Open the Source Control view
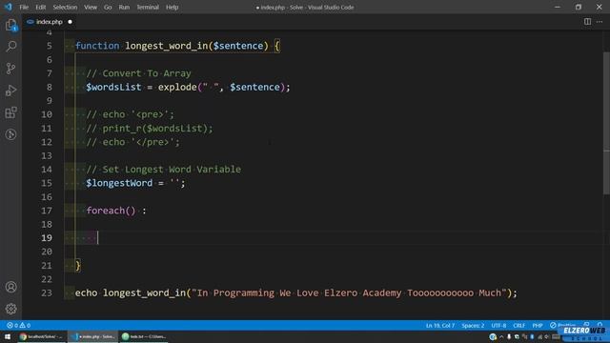 click(10, 69)
